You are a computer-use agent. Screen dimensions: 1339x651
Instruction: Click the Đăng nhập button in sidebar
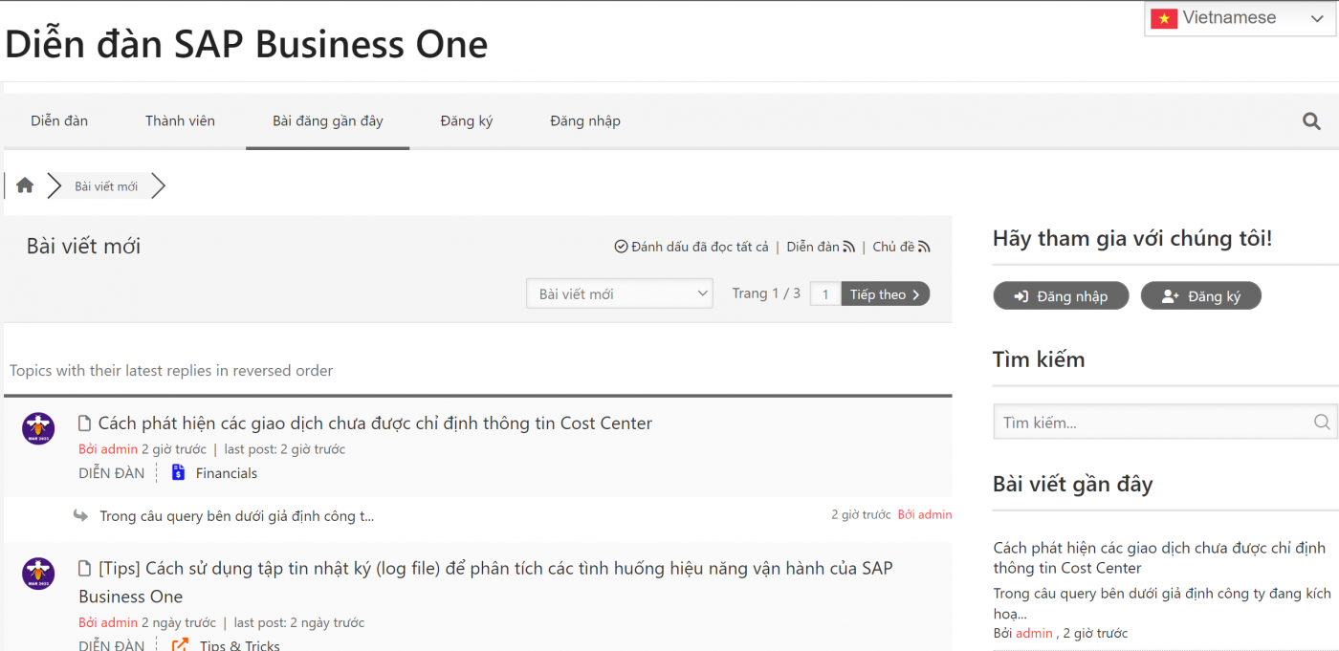tap(1061, 295)
